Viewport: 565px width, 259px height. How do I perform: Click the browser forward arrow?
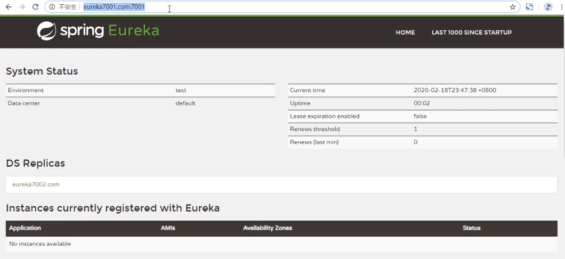[22, 7]
